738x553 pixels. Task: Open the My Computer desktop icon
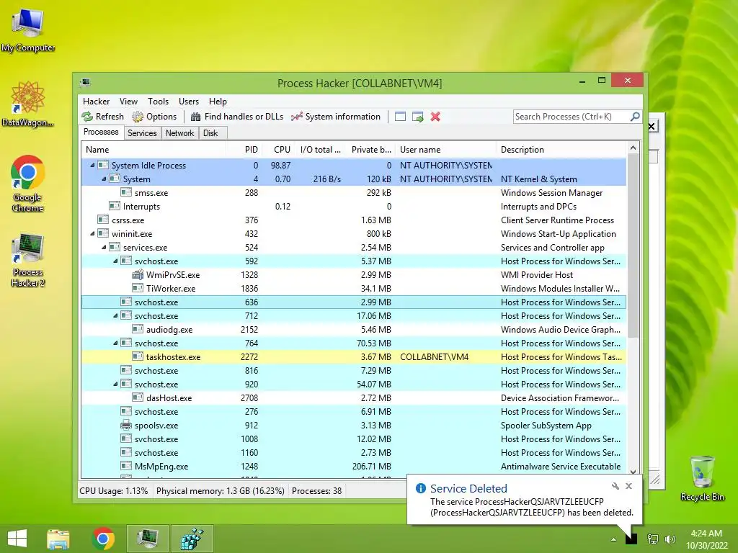28,30
